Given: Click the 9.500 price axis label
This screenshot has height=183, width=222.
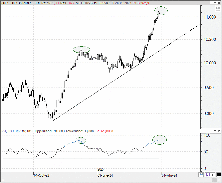Looking at the screenshot, I should (208, 88).
